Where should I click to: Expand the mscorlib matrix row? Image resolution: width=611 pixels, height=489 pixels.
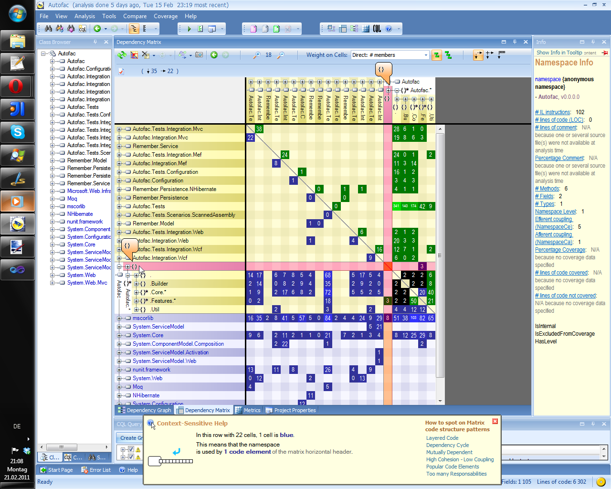pos(119,318)
